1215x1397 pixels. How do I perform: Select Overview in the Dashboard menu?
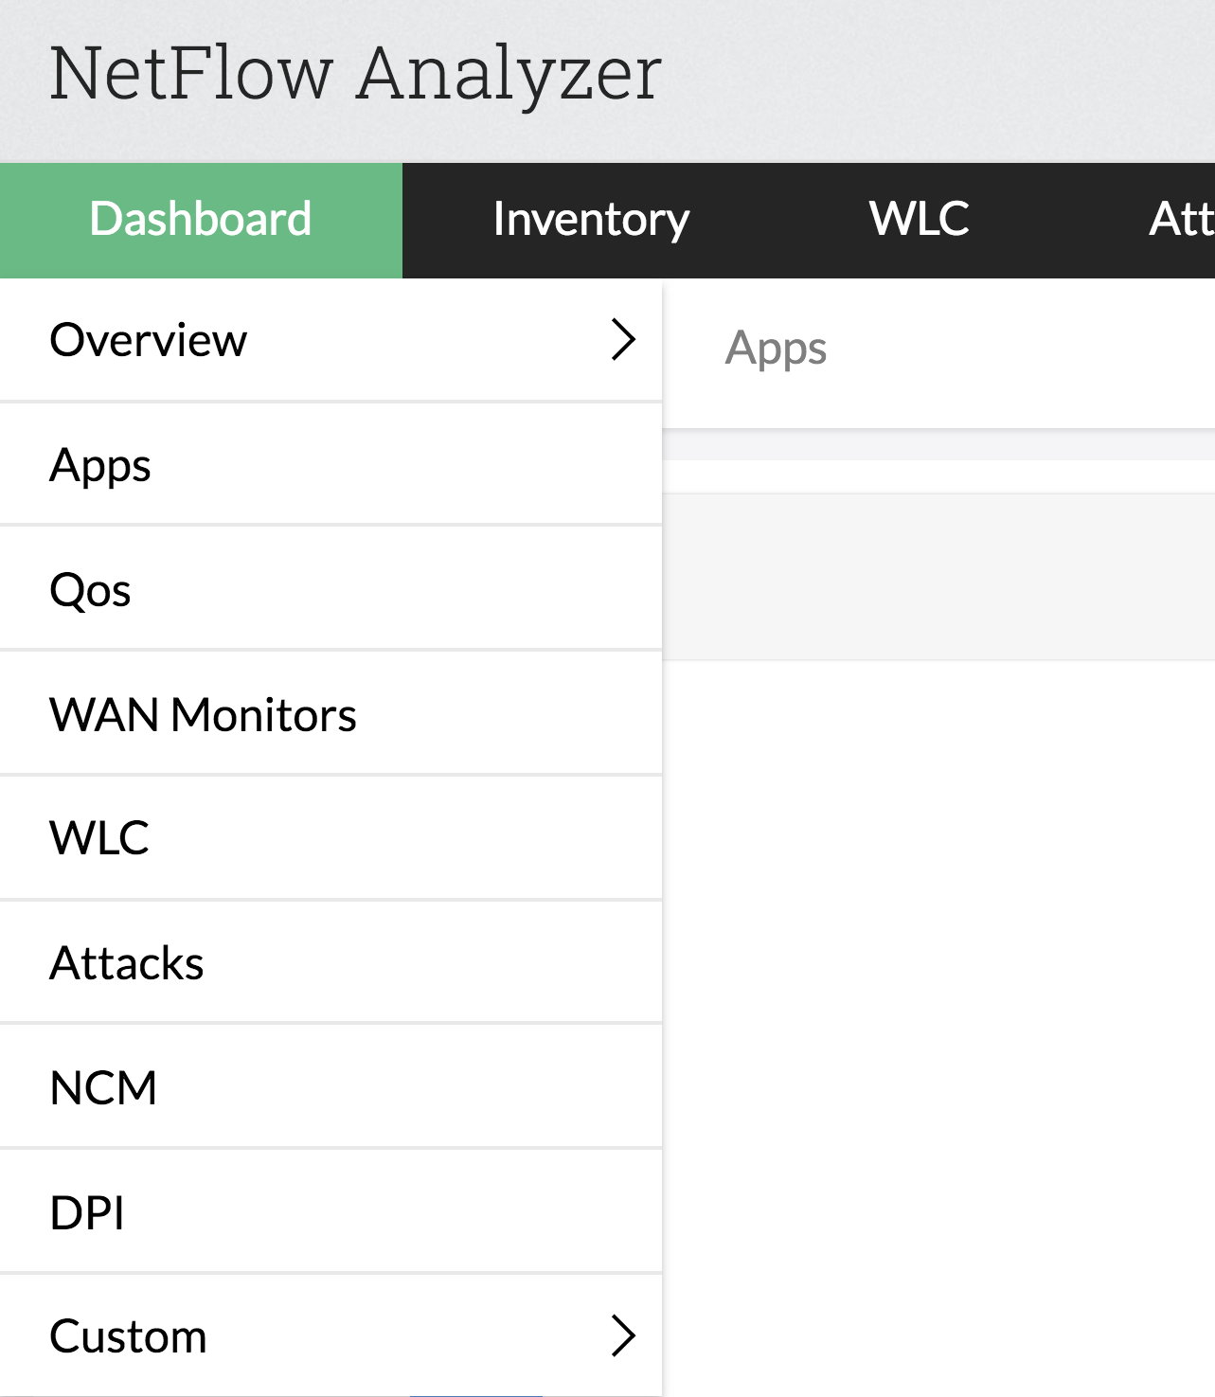(331, 340)
